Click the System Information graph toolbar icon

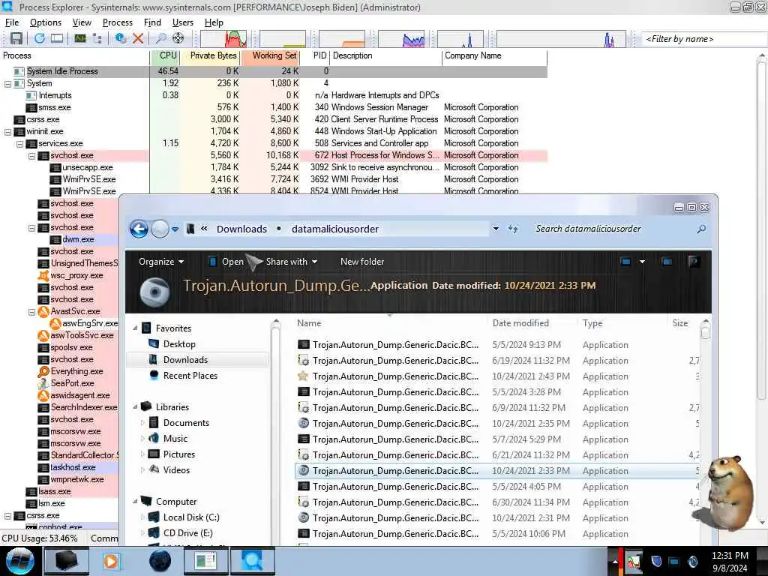(x=80, y=38)
